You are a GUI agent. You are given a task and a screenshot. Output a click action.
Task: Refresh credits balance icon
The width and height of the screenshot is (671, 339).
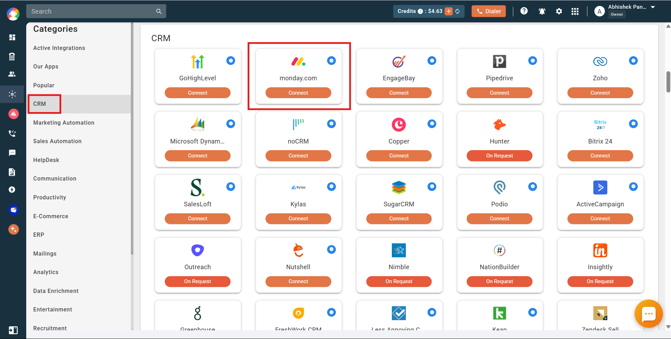[x=457, y=12]
